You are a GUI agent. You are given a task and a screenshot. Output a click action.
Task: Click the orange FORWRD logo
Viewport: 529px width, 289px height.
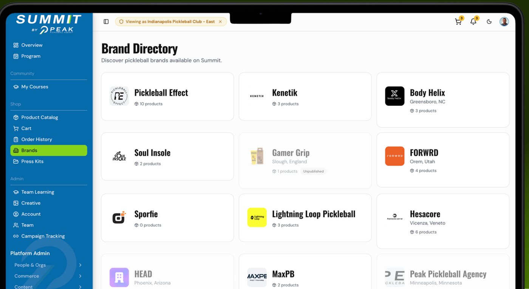(x=394, y=156)
